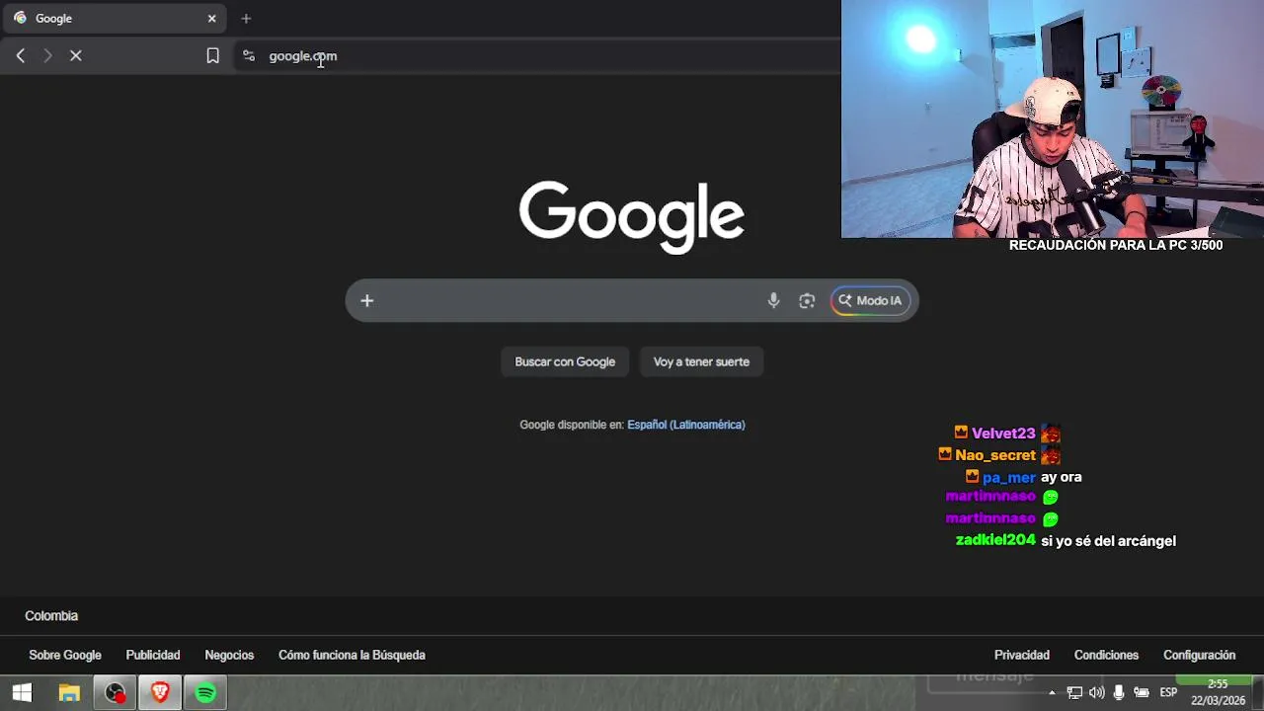Click the bookmark icon in the toolbar

212,56
